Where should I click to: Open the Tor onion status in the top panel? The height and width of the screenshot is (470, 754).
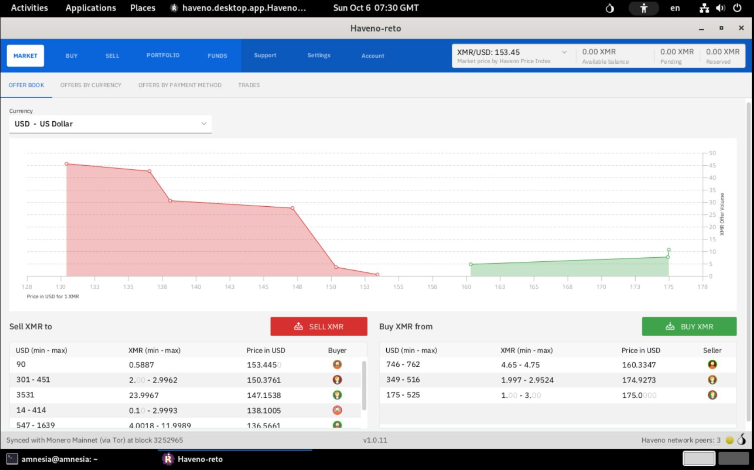pyautogui.click(x=610, y=8)
